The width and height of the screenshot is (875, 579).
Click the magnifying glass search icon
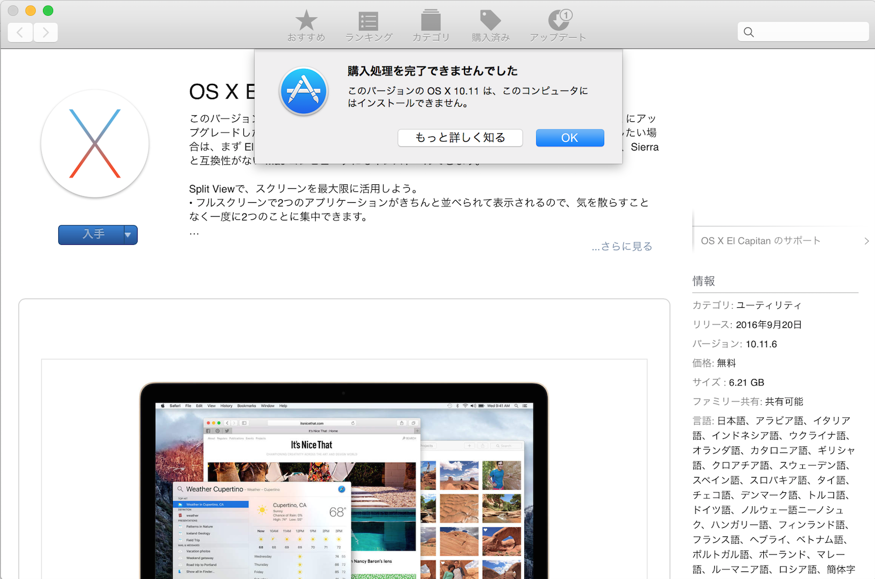pos(749,32)
